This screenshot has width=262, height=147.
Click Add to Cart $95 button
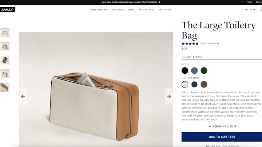[x=222, y=137]
